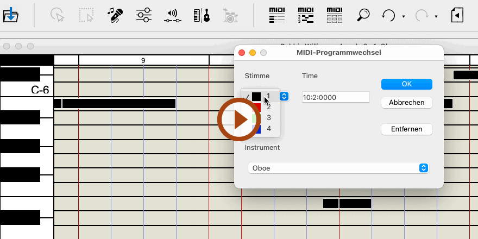
Task: Click the Time field showing 10:2:0000
Action: 336,97
